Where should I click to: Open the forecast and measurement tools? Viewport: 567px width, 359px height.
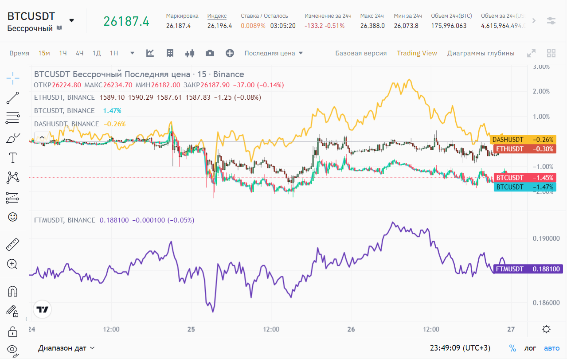click(13, 198)
